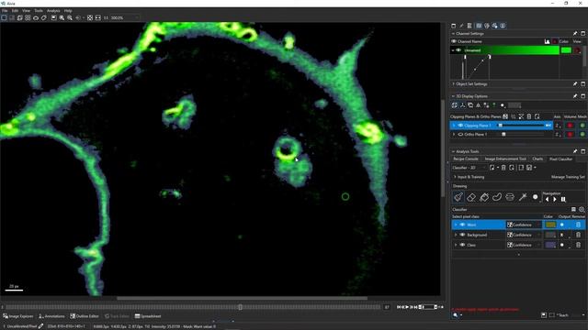Click the horizontal scrollbar below the image
Screen dimensions: 588x330
pyautogui.click(x=242, y=298)
